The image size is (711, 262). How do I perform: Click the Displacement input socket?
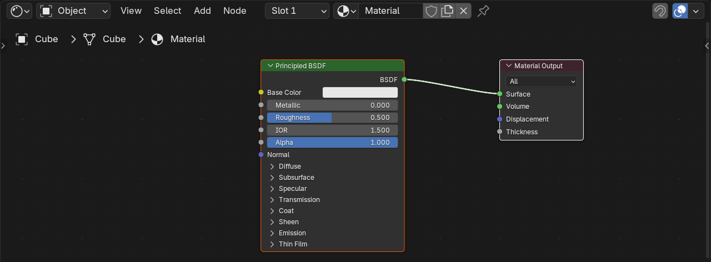[x=500, y=119]
